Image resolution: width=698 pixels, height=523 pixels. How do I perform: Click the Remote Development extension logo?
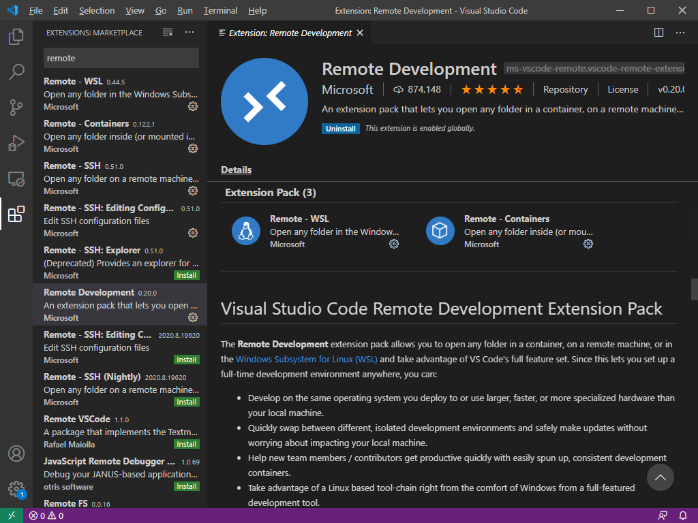pos(264,101)
